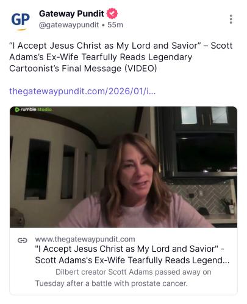Open card title "I Accept Jesus Christ" line

tap(129, 249)
